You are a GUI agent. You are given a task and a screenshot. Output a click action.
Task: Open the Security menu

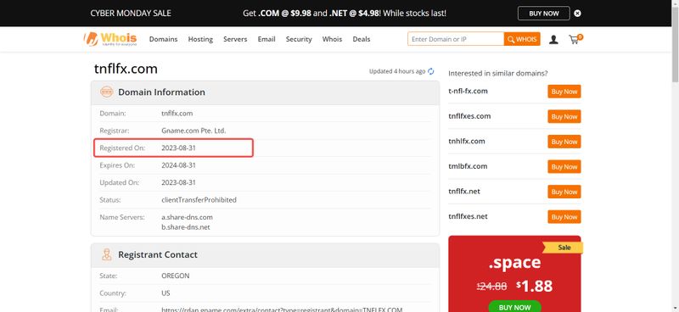point(299,39)
